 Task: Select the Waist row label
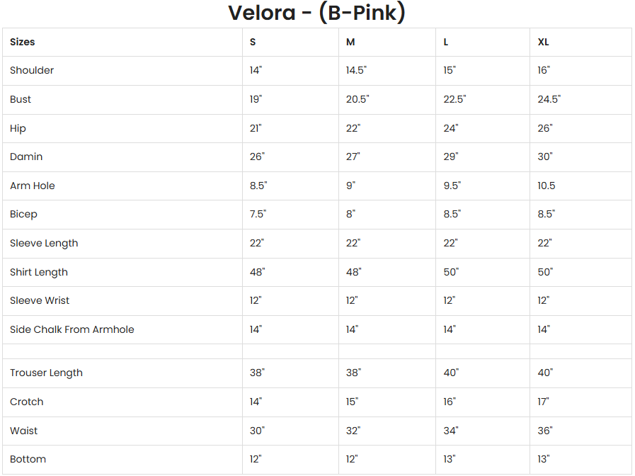click(x=24, y=431)
